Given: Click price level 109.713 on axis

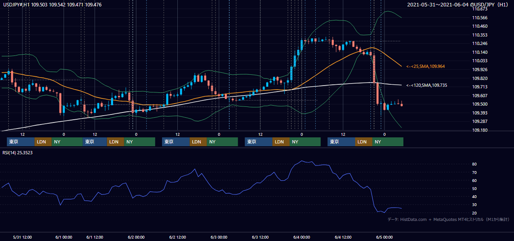Looking at the screenshot, I should [480, 87].
